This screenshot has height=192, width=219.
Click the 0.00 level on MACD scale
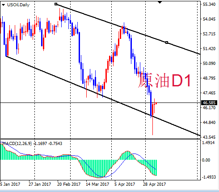click(206, 160)
